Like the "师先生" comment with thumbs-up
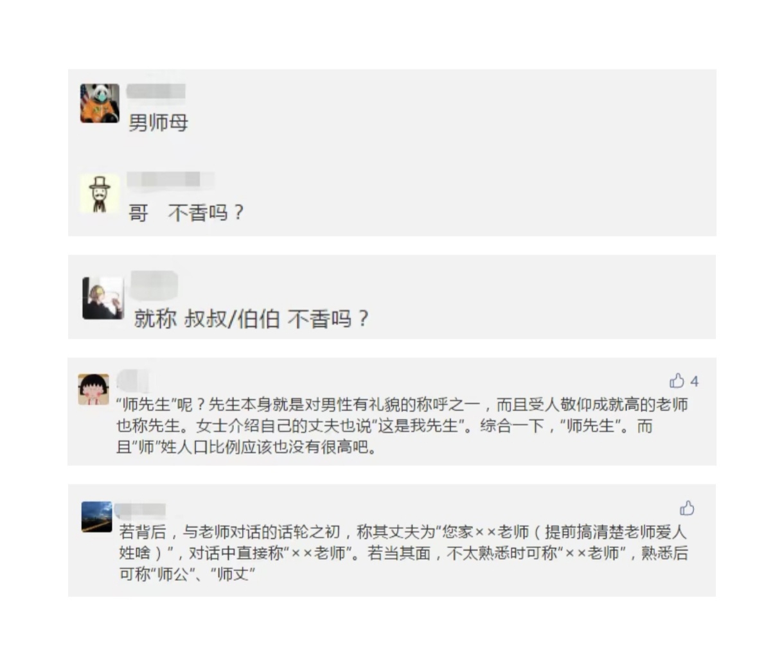 tap(677, 381)
